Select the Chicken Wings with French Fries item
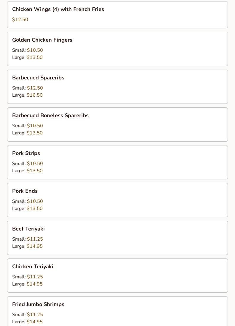The height and width of the screenshot is (326, 235). (x=117, y=15)
